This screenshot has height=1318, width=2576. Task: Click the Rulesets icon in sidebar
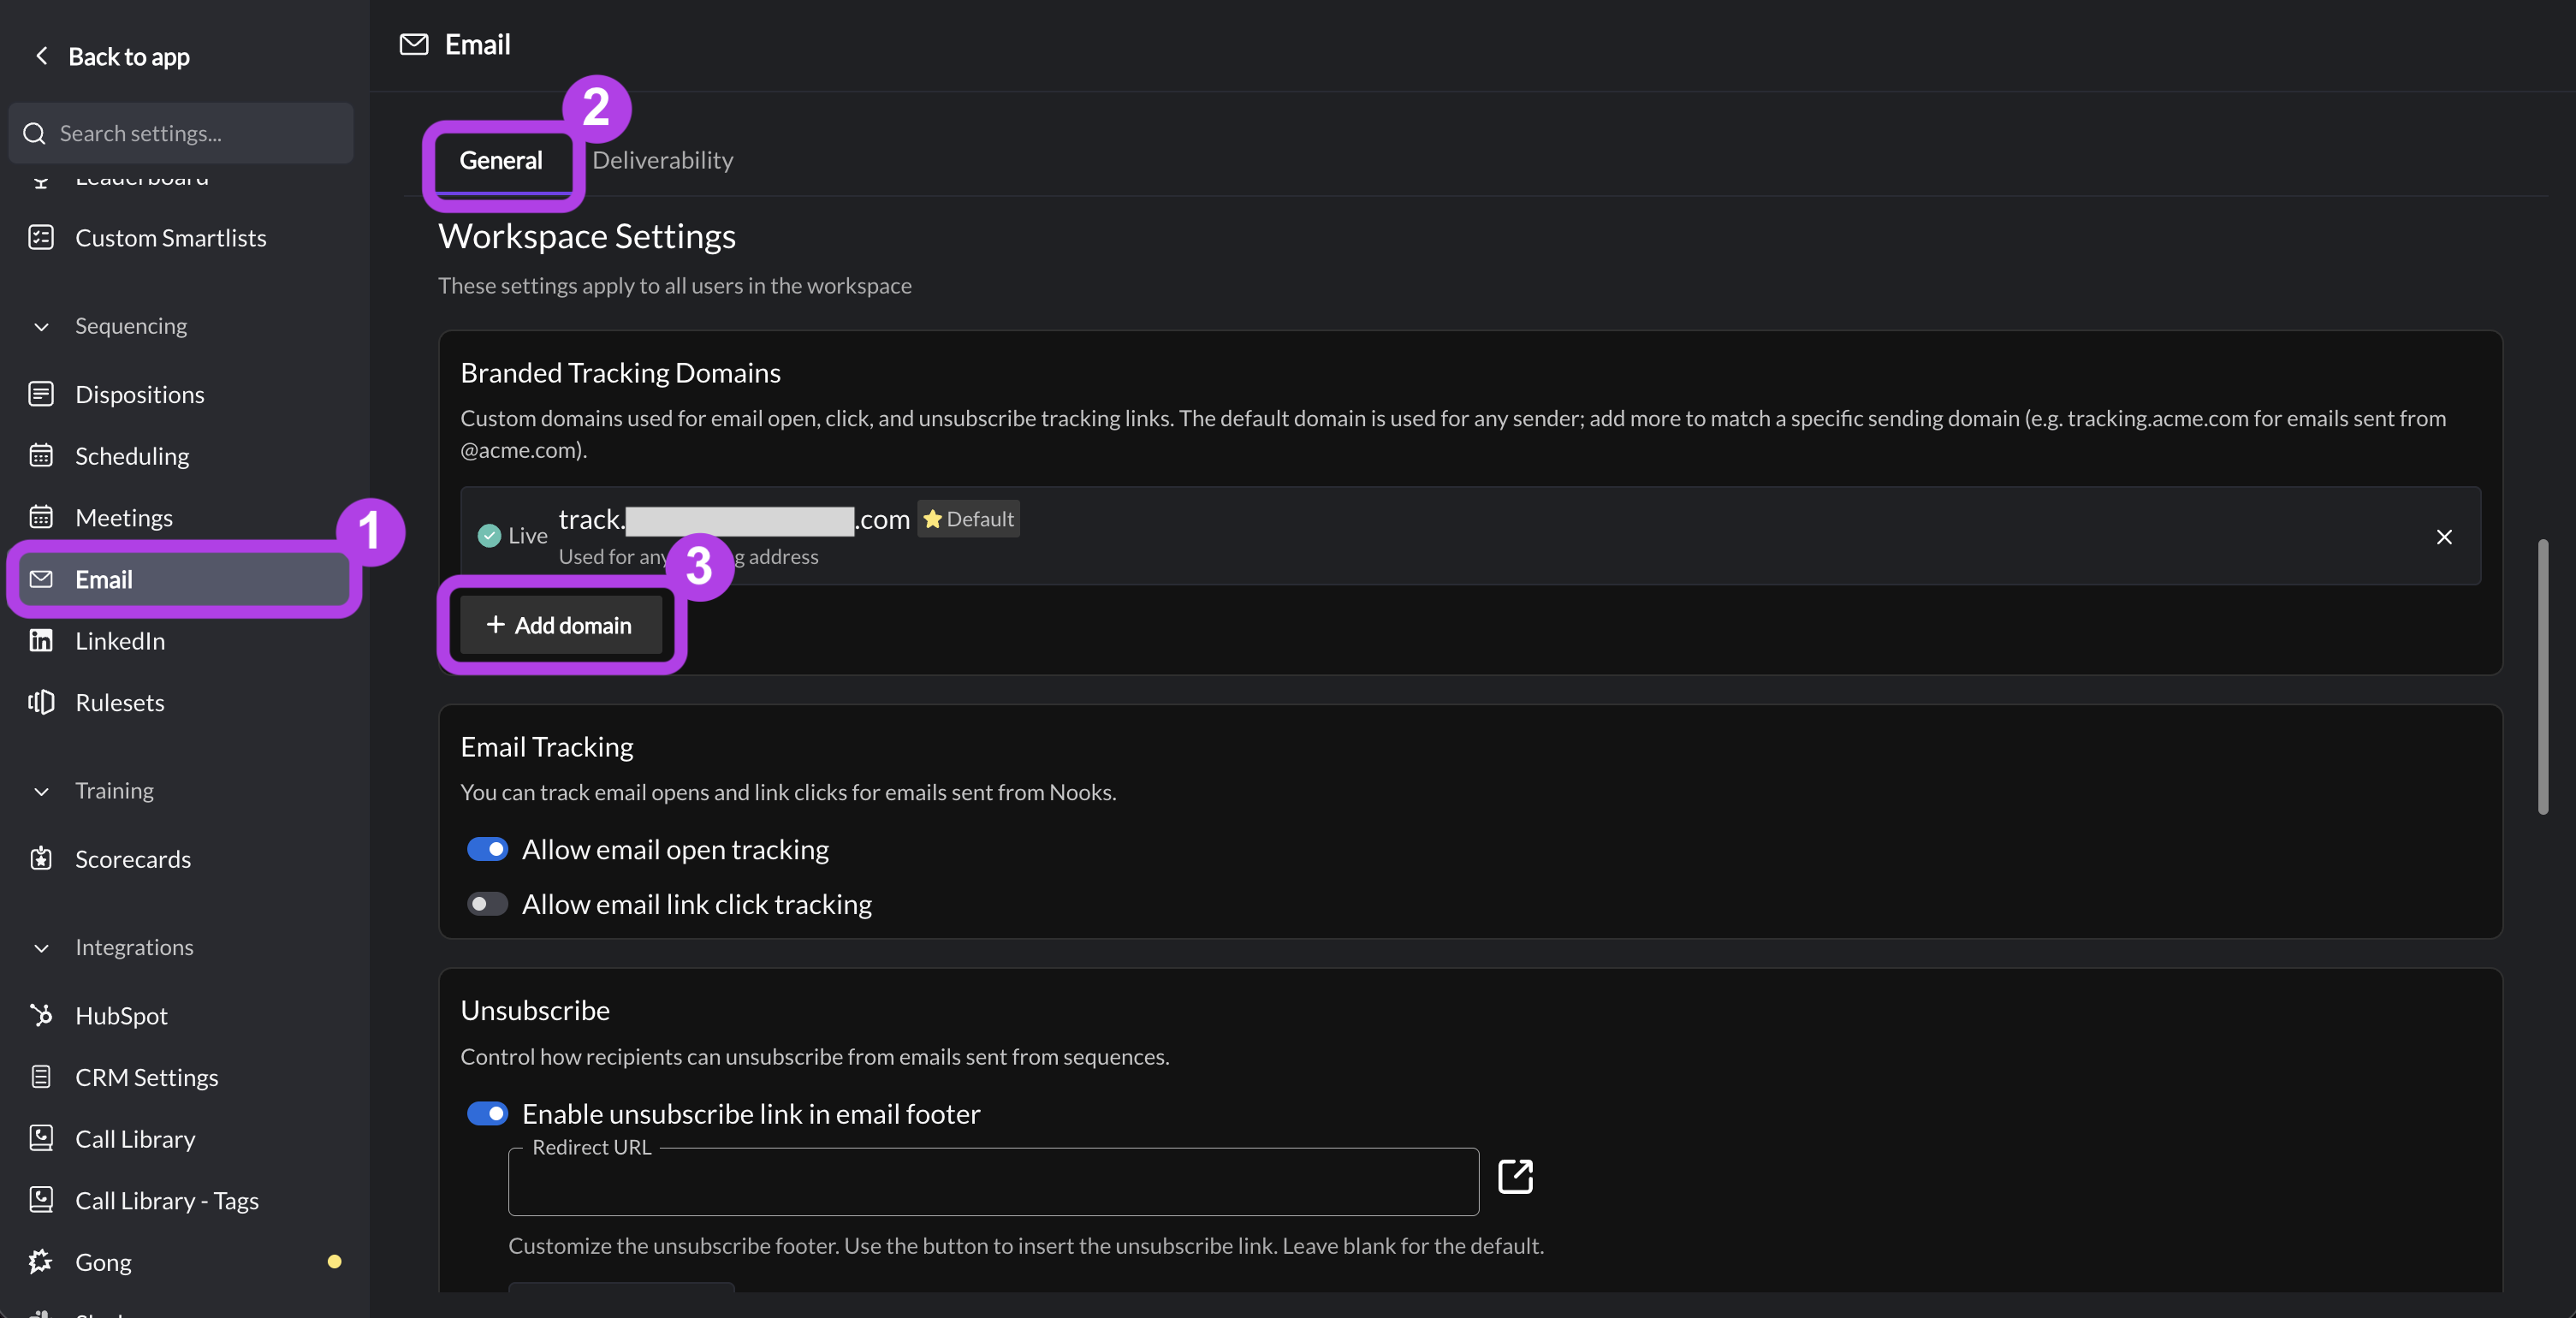point(41,702)
